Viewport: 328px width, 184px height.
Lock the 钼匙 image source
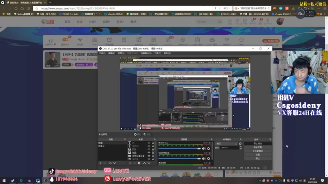(153, 153)
